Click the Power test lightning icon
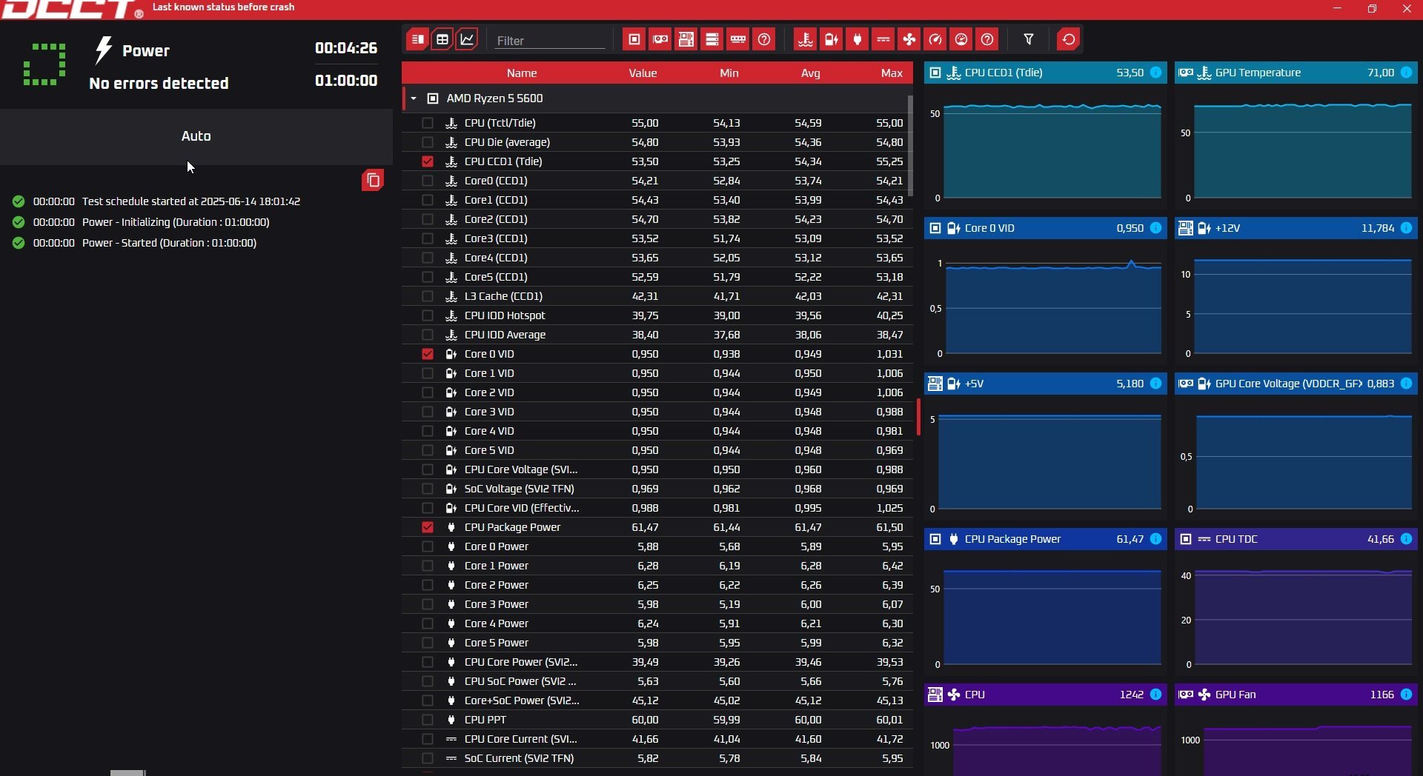The width and height of the screenshot is (1423, 776). point(104,50)
